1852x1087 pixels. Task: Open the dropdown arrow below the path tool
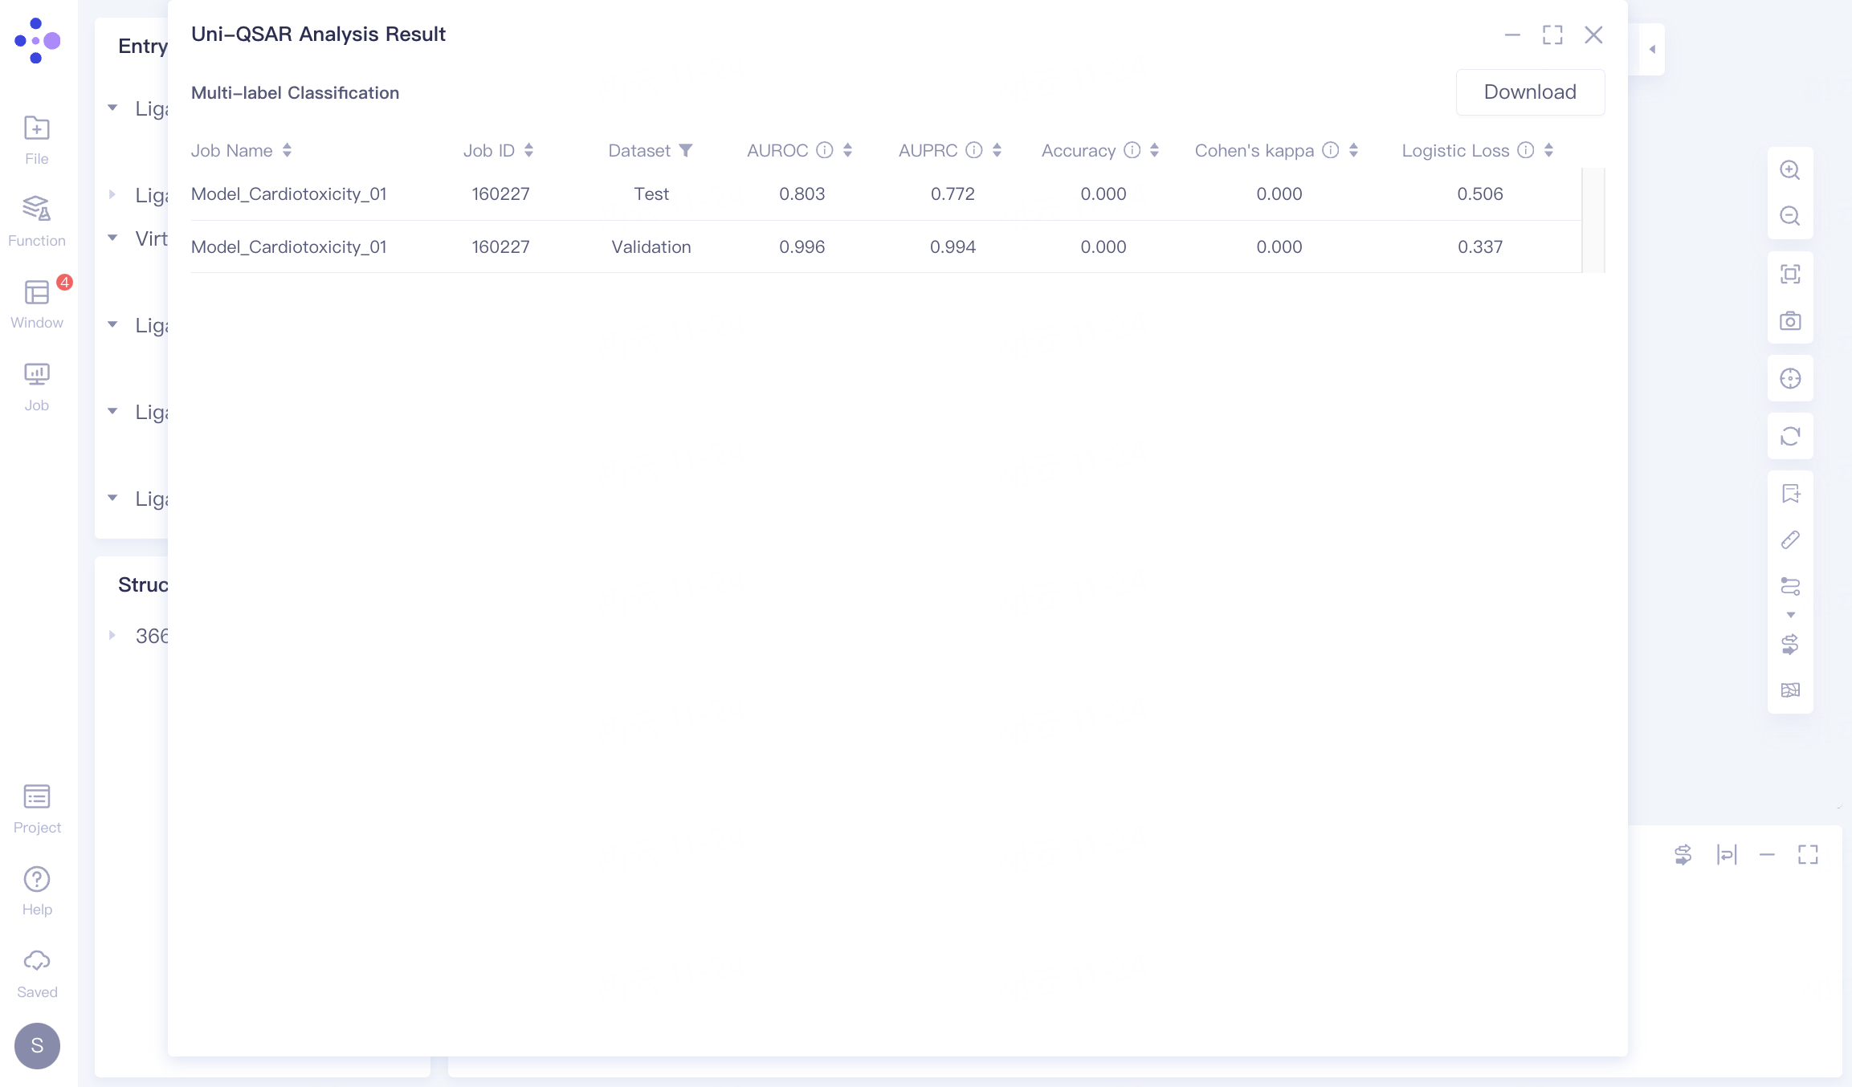click(x=1791, y=614)
